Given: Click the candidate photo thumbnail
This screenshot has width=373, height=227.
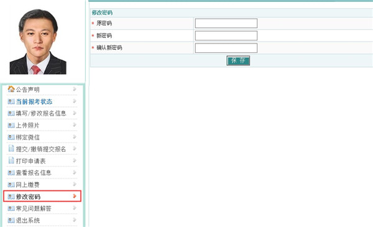Looking at the screenshot, I should coord(38,42).
